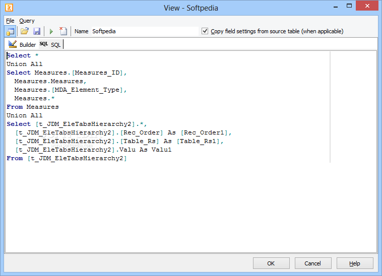This screenshot has width=382, height=276.
Task: Switch to the SQL tab label
Action: [x=55, y=45]
